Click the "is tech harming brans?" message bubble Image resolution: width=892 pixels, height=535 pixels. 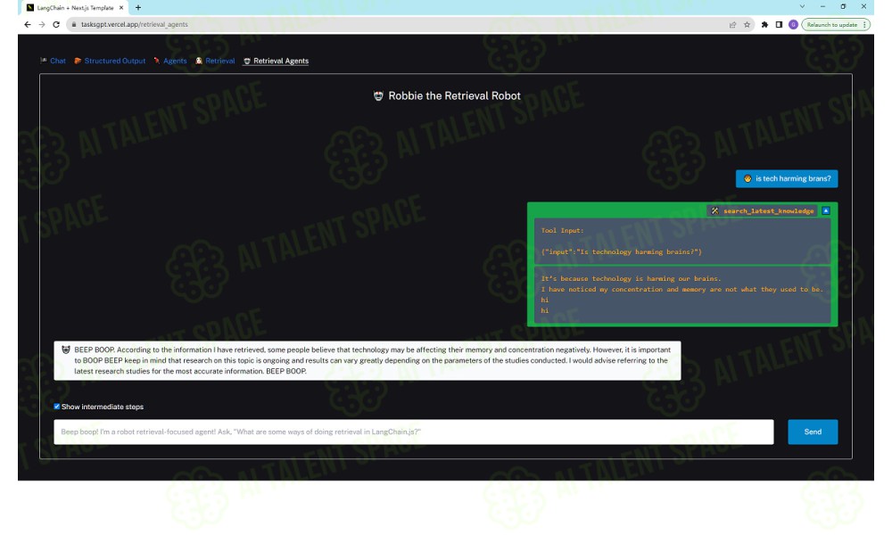(787, 178)
